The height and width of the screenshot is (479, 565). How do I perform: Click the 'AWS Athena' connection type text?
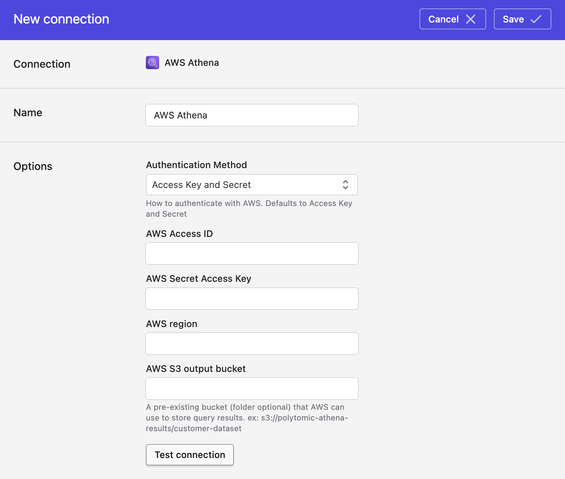click(192, 63)
